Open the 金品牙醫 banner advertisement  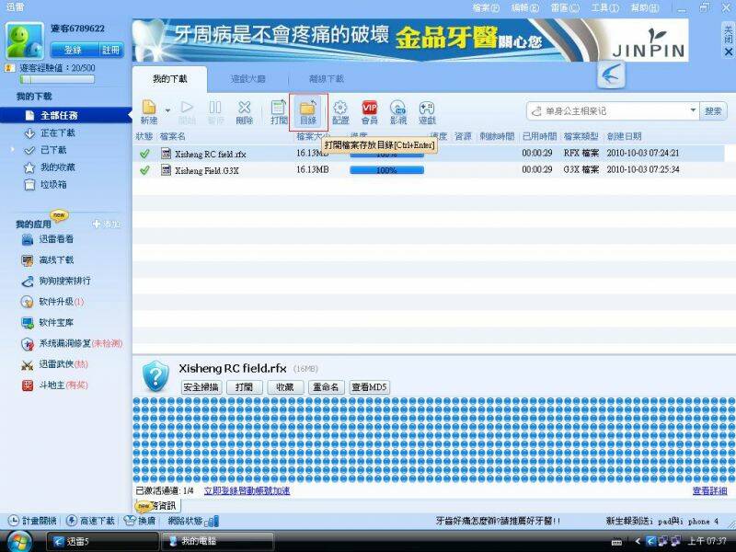(x=410, y=40)
